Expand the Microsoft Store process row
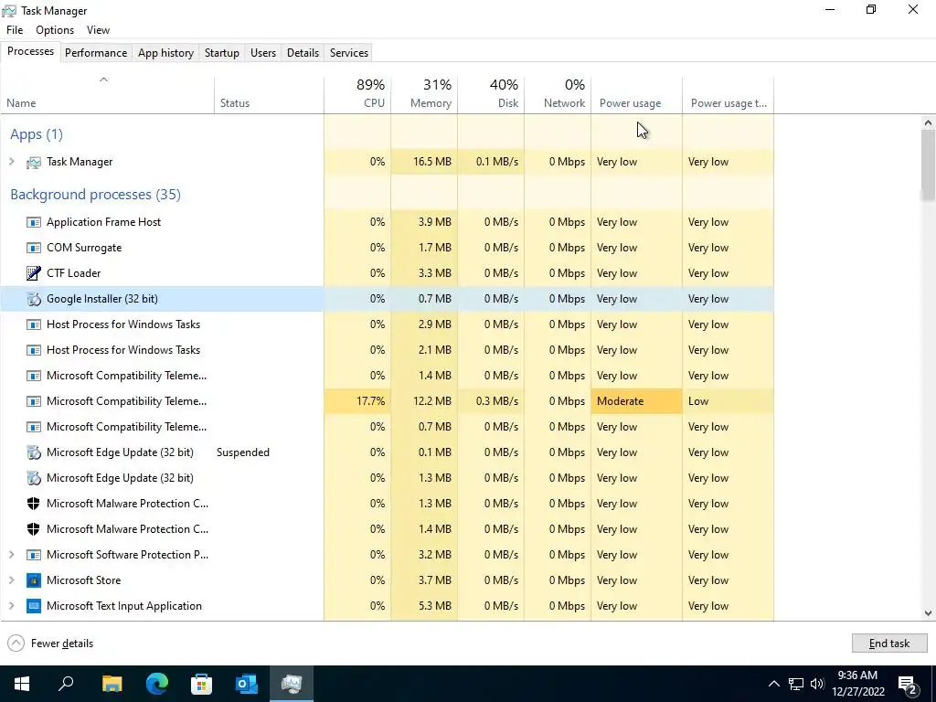Screen dimensions: 936x702 pos(11,580)
